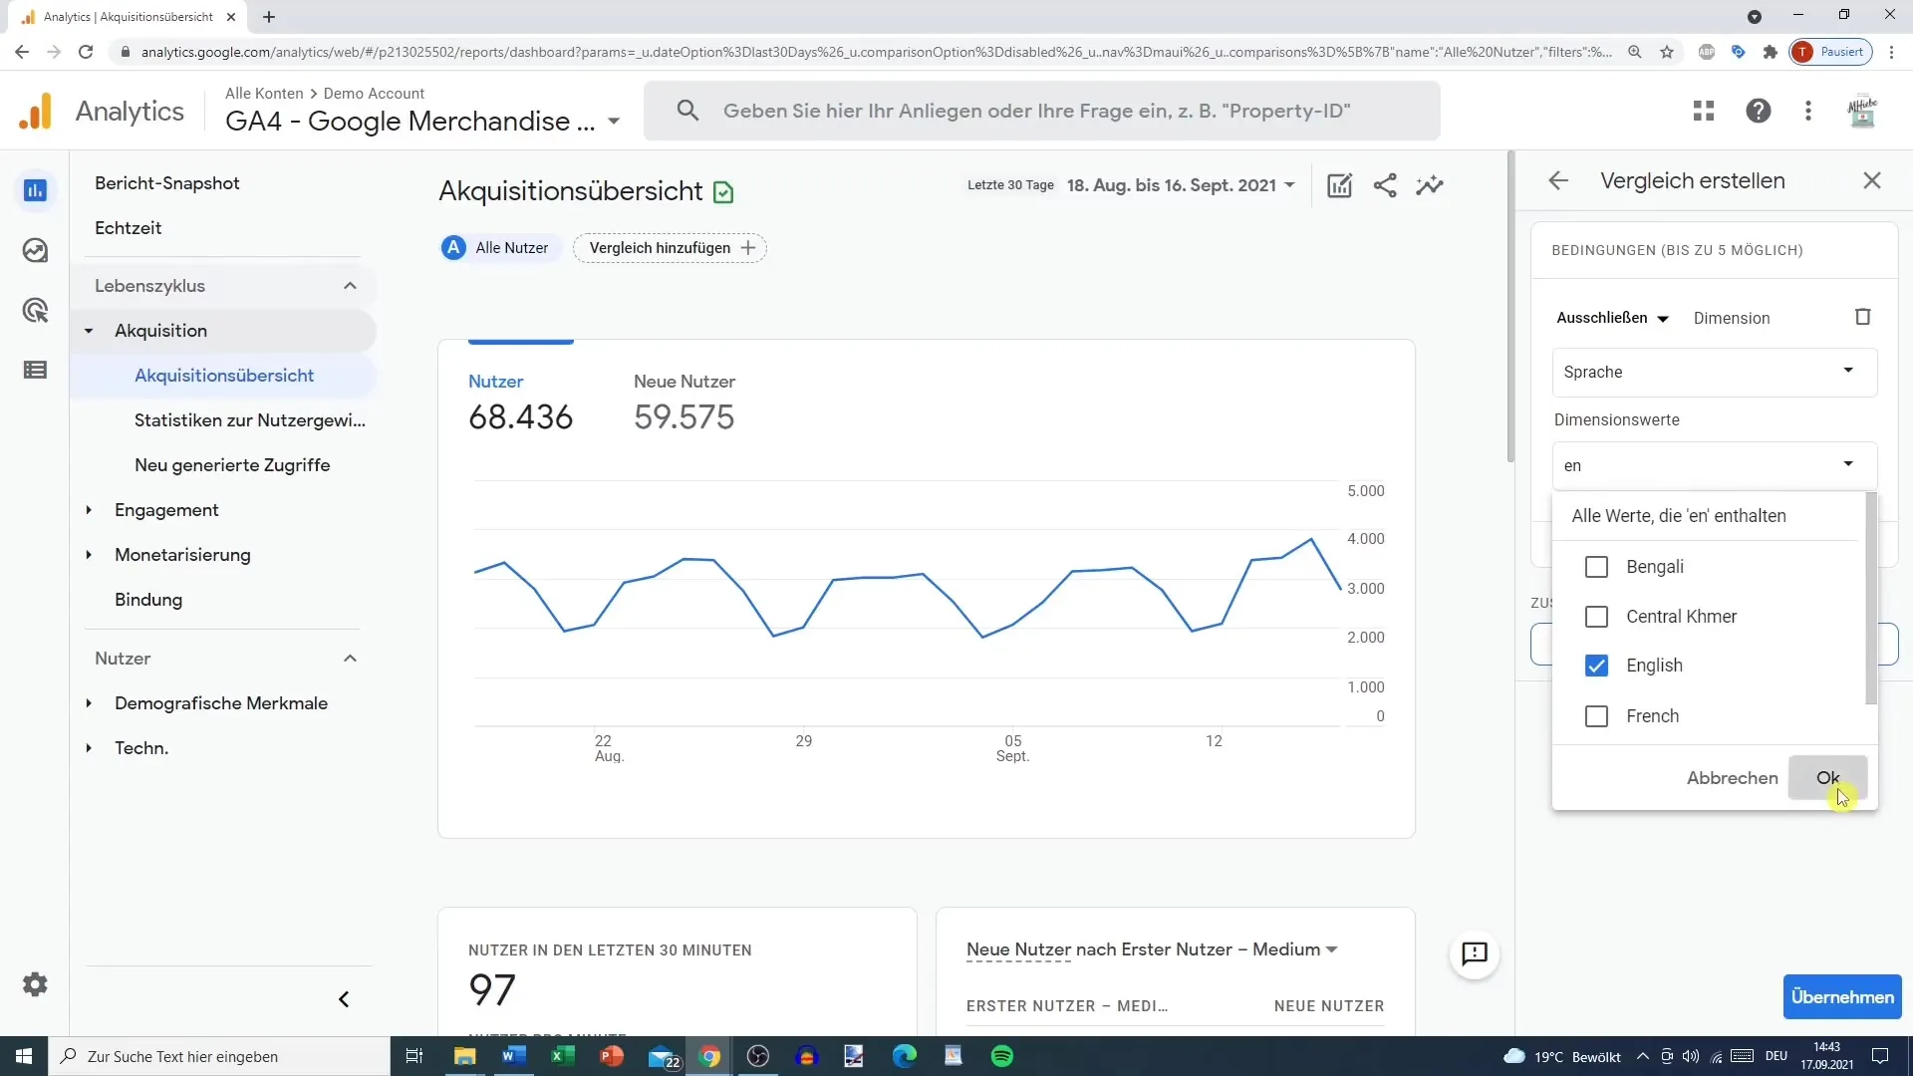Open the Ausschließen dropdown

(1612, 318)
